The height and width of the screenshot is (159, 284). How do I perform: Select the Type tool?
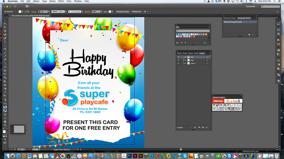5,42
